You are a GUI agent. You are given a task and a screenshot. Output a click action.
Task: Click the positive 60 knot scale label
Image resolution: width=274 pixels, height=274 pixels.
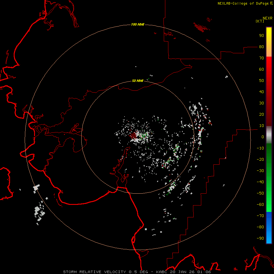(262, 69)
